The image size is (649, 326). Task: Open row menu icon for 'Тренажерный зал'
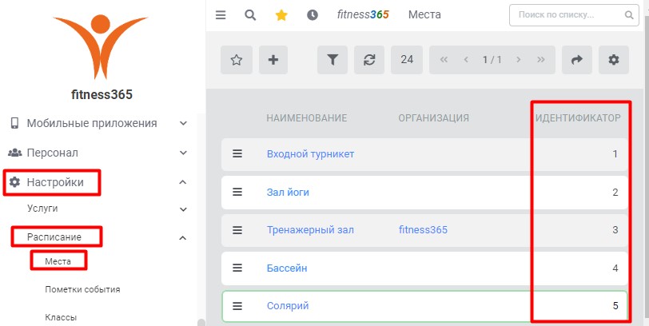(237, 230)
